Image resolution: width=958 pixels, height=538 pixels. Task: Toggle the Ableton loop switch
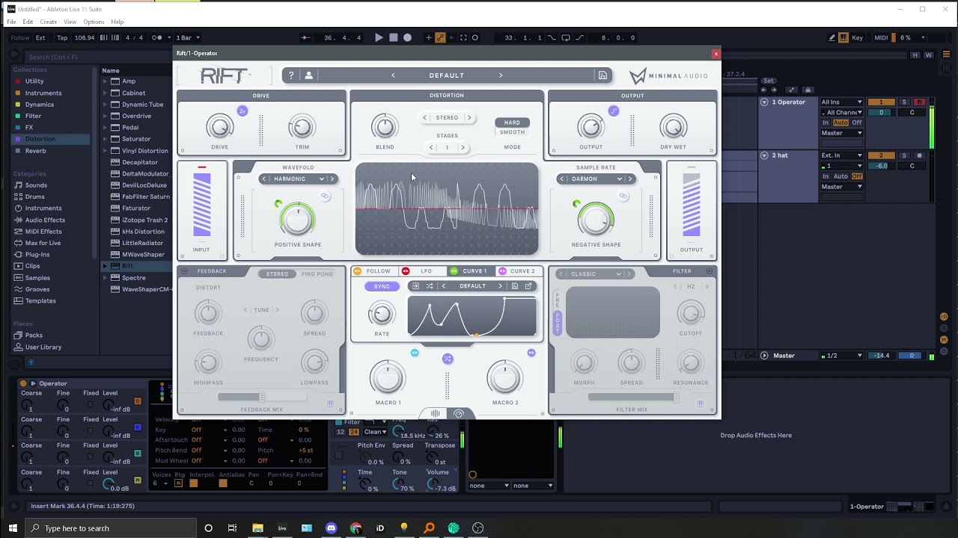coord(564,37)
